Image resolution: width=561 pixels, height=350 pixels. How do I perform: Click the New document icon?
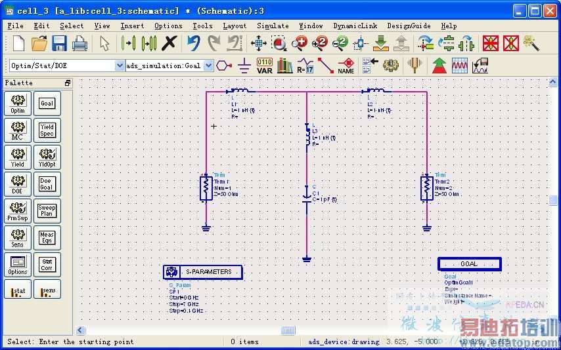[18, 43]
